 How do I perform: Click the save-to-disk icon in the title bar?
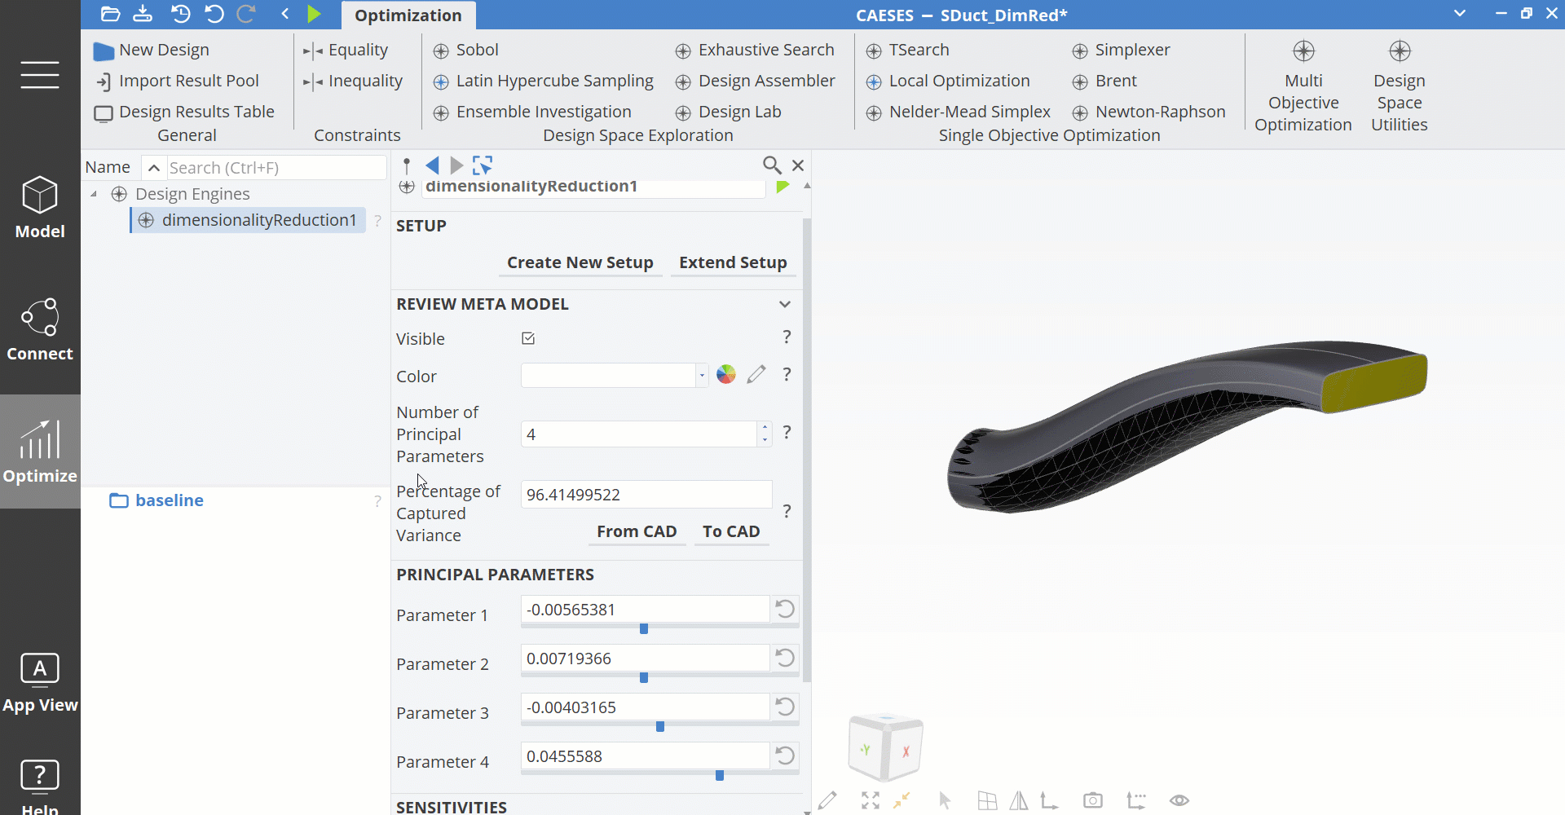[x=143, y=14]
